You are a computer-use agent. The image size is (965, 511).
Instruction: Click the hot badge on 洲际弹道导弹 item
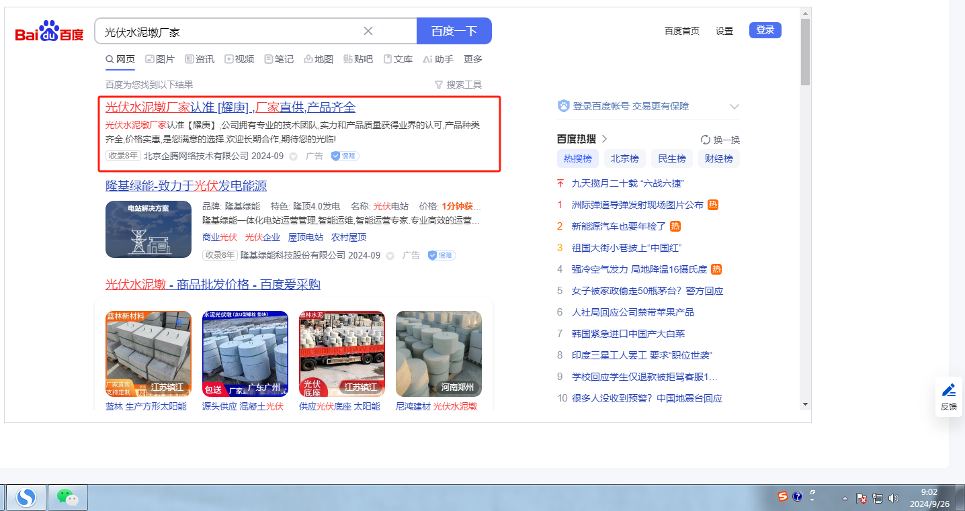713,205
